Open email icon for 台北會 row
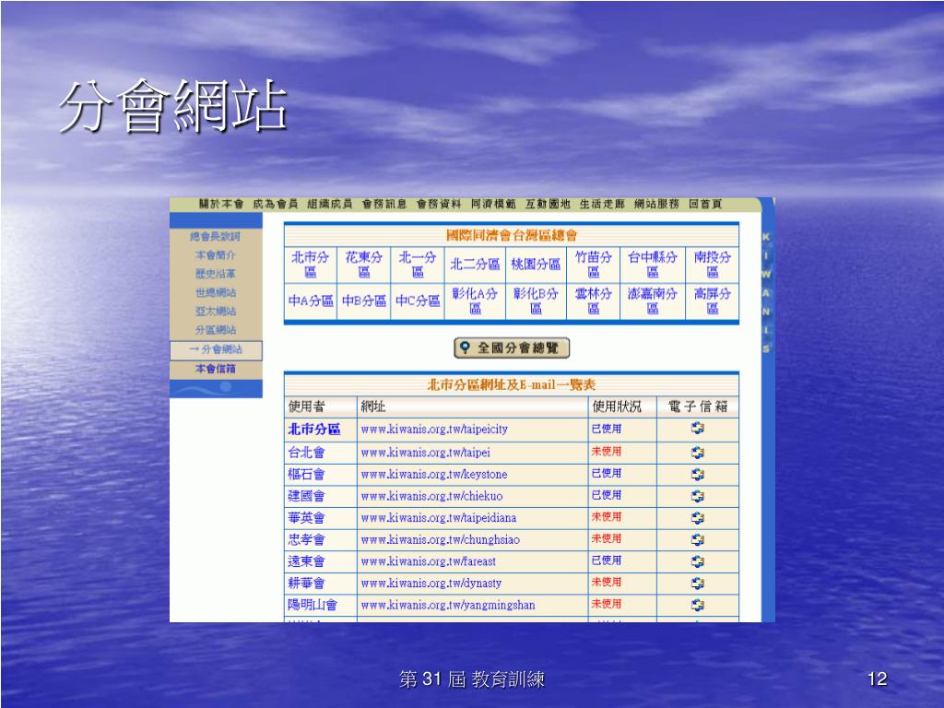 tap(697, 452)
